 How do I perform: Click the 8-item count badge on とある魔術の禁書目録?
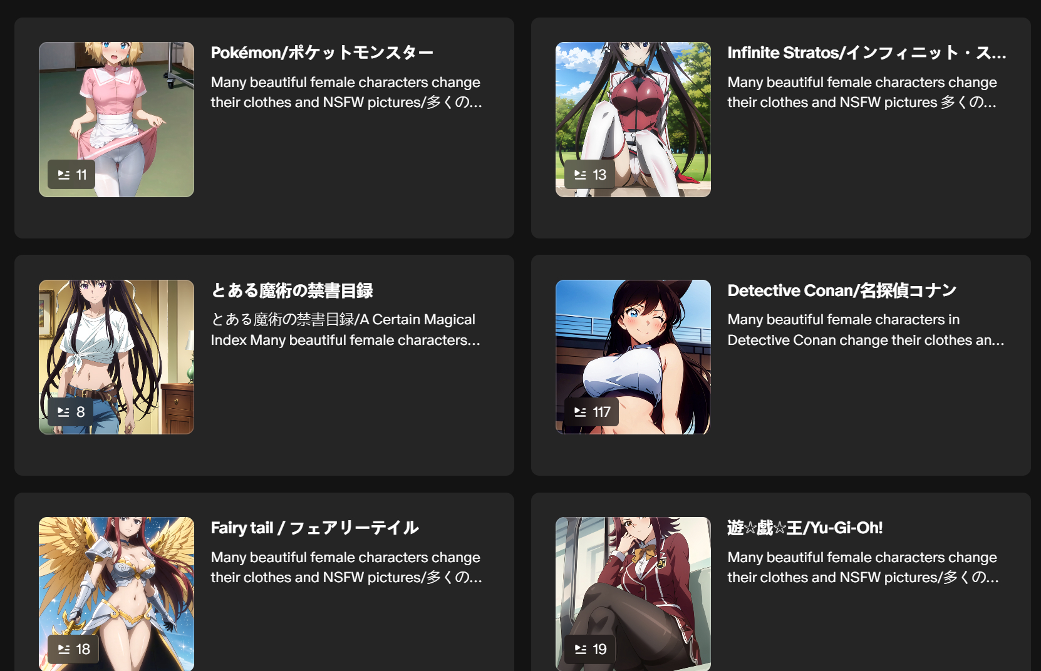(x=71, y=412)
